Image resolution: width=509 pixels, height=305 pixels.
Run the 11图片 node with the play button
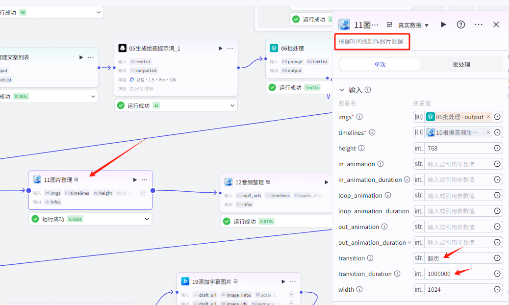point(443,24)
